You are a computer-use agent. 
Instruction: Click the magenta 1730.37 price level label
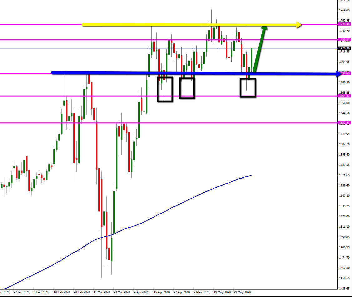pos(344,40)
